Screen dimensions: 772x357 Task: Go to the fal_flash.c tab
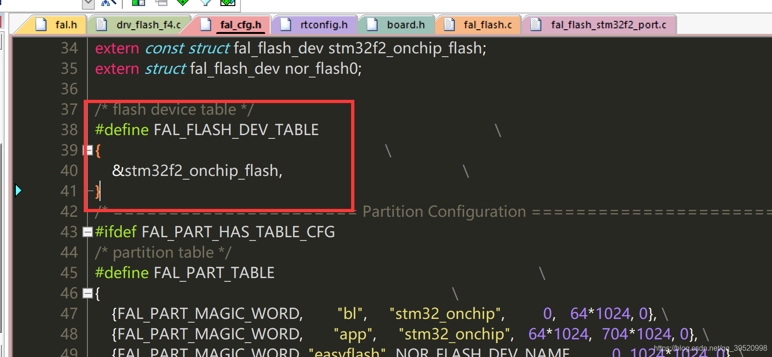[479, 25]
